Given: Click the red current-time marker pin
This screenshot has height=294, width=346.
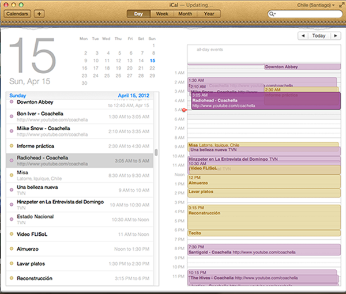Looking at the screenshot, I should (x=184, y=110).
